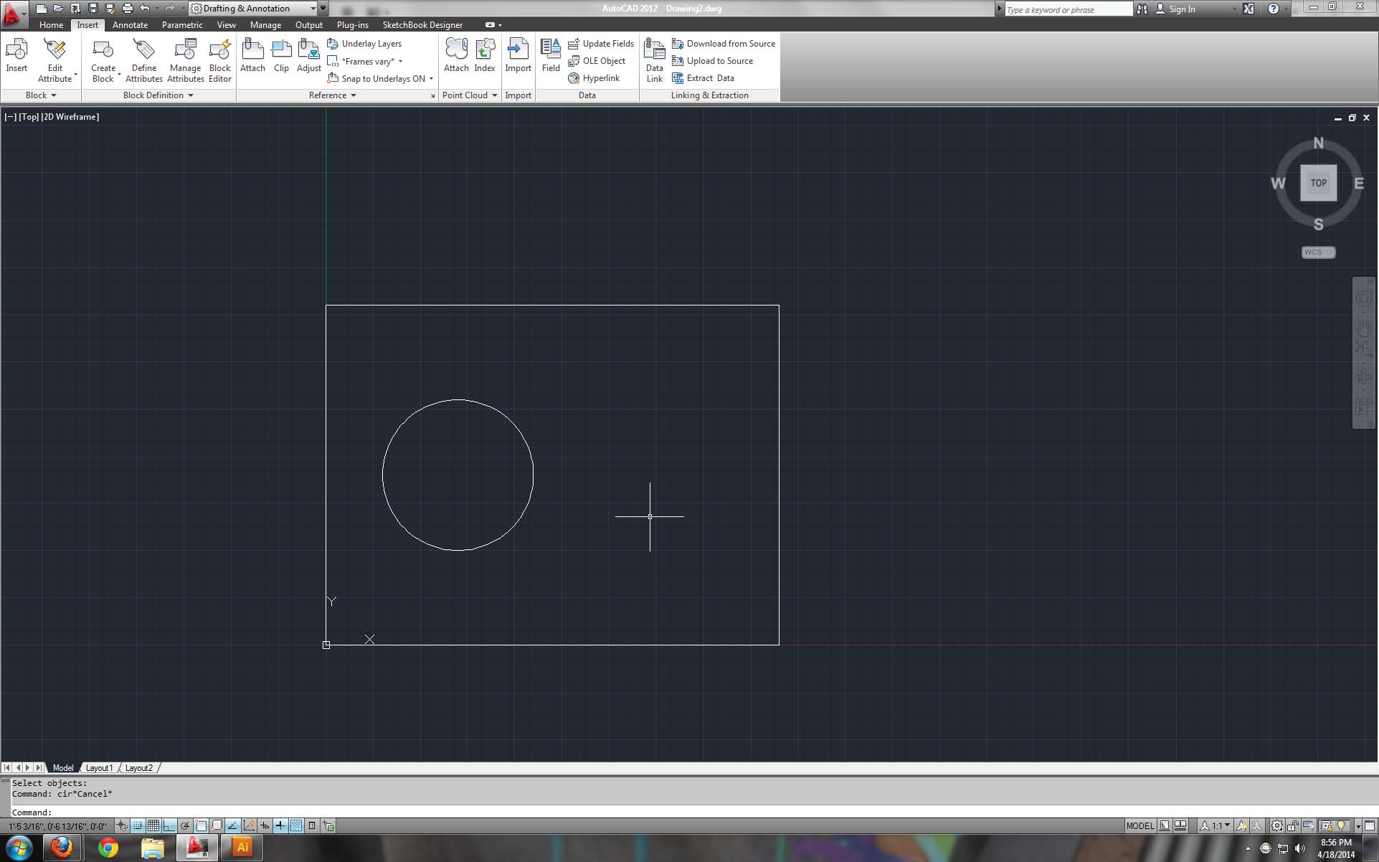Viewport: 1379px width, 862px height.
Task: Toggle Object Snap in status bar
Action: point(202,826)
